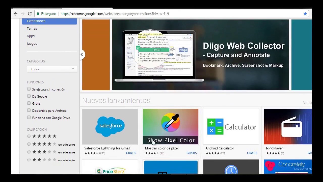This screenshot has width=323, height=182.
Task: Click GRATIS button for Android Calculator
Action: pos(252,153)
